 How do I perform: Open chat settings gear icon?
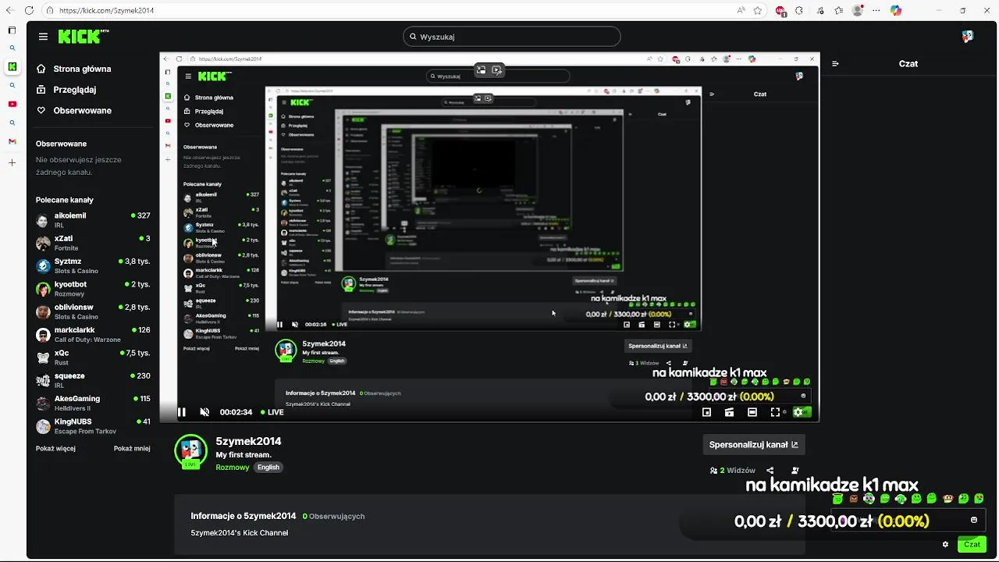[x=945, y=544]
